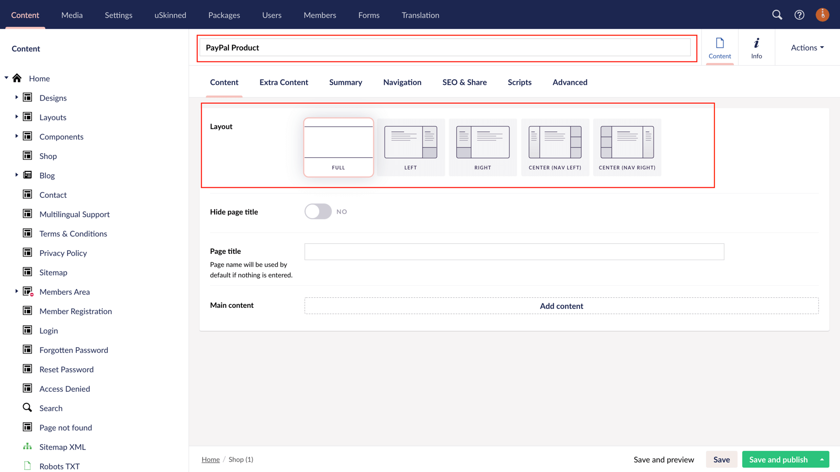Click the Sitemap XML icon in the sidebar

tap(27, 446)
